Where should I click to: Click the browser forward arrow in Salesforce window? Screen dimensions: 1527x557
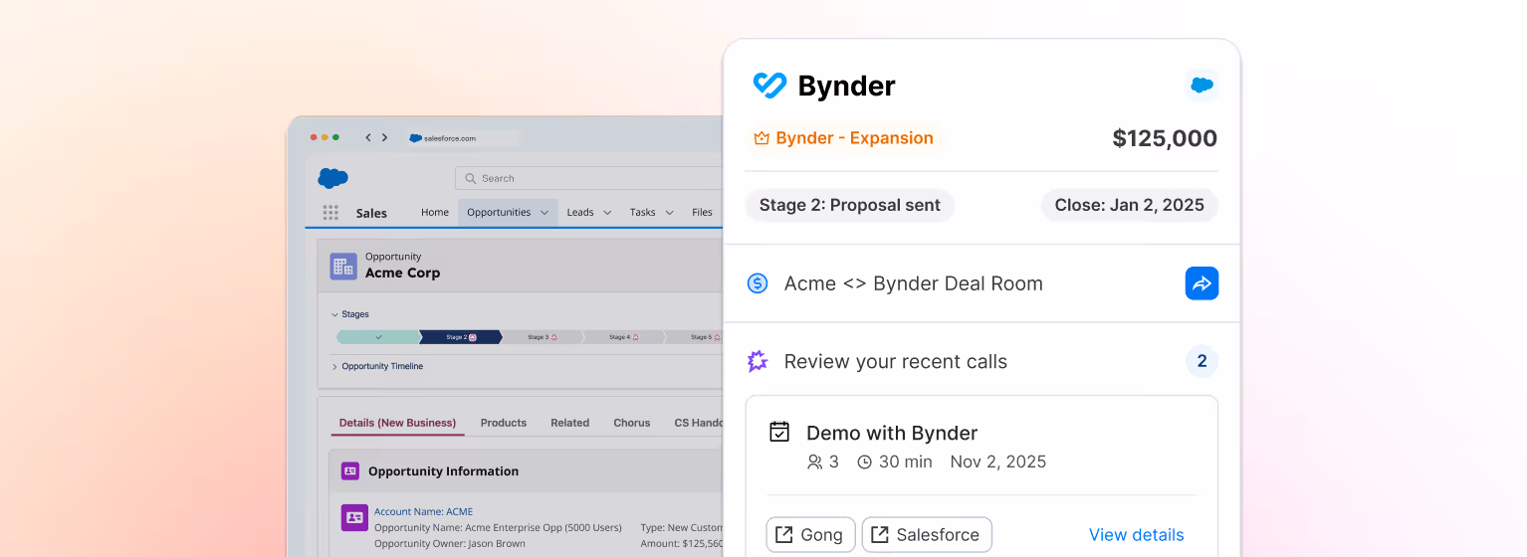click(384, 137)
